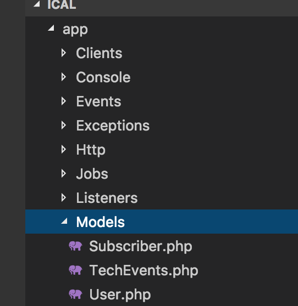Image resolution: width=298 pixels, height=306 pixels.
Task: Select the Listeners folder label
Action: [107, 198]
